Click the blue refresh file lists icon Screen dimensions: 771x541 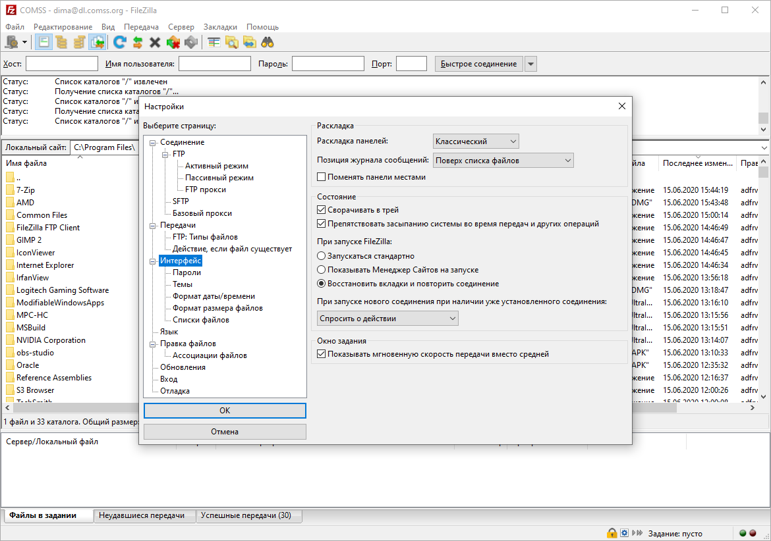[119, 43]
